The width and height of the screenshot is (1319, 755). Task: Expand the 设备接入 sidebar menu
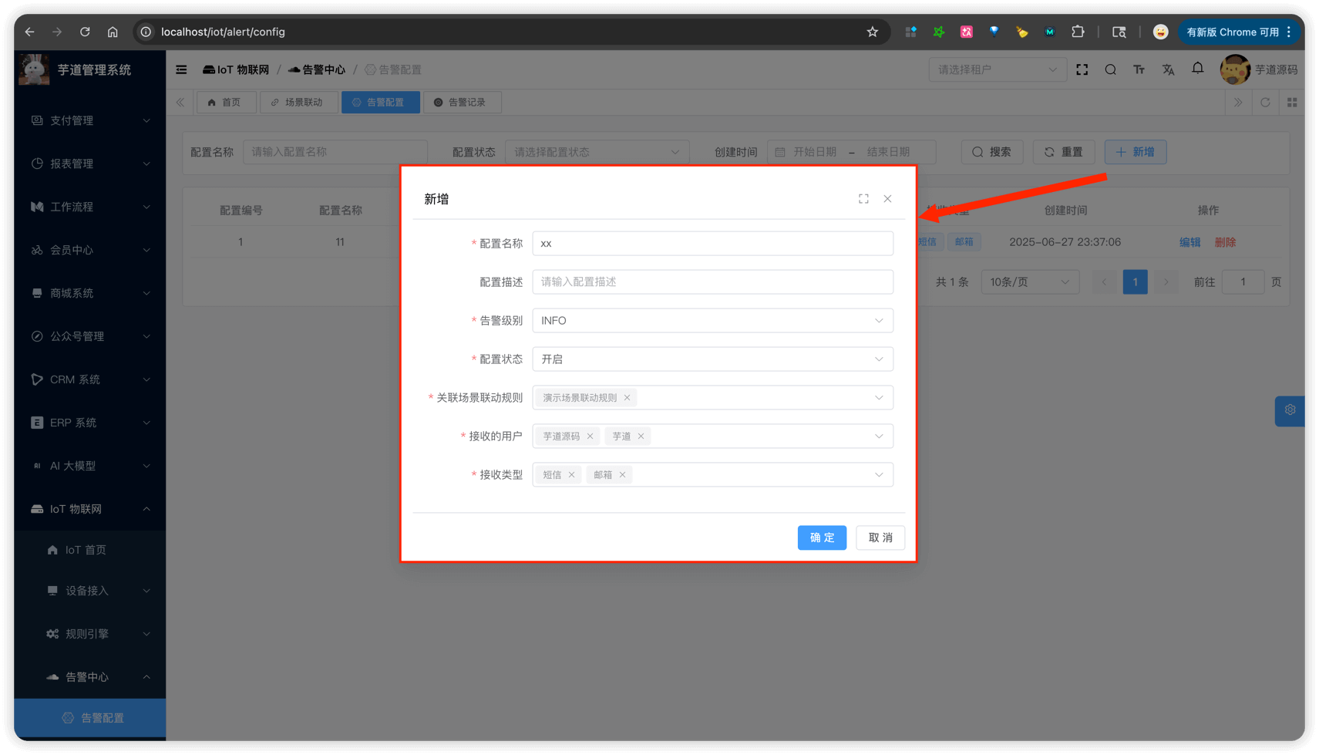[89, 591]
